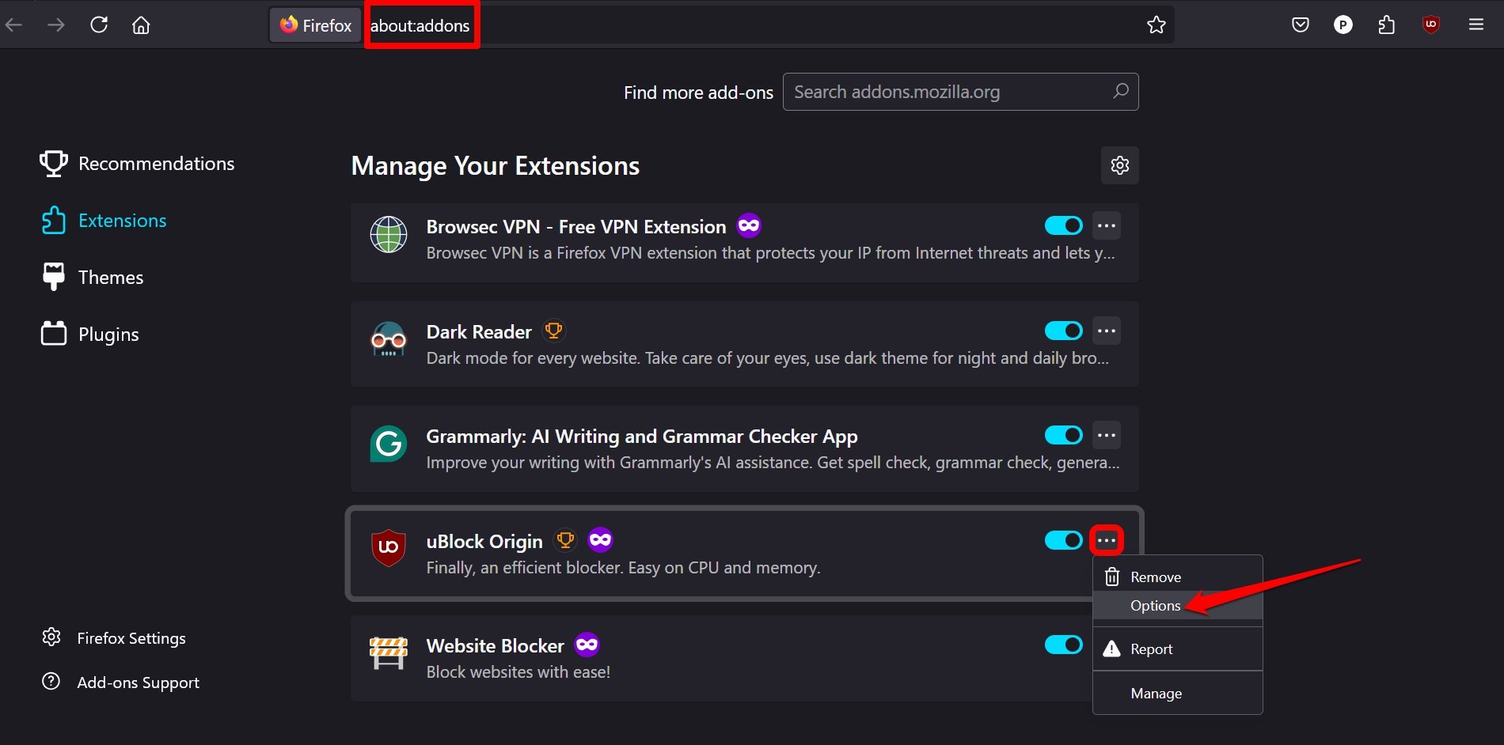The image size is (1504, 745).
Task: Open the extensions puzzle-piece toolbar menu
Action: (x=1387, y=25)
